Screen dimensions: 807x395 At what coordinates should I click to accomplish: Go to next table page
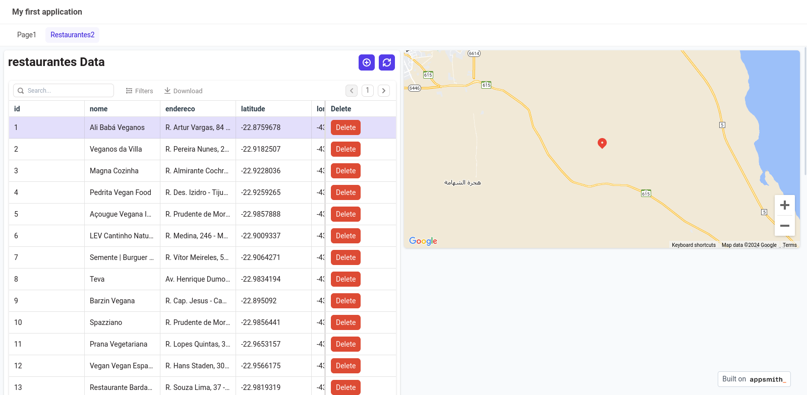[384, 91]
